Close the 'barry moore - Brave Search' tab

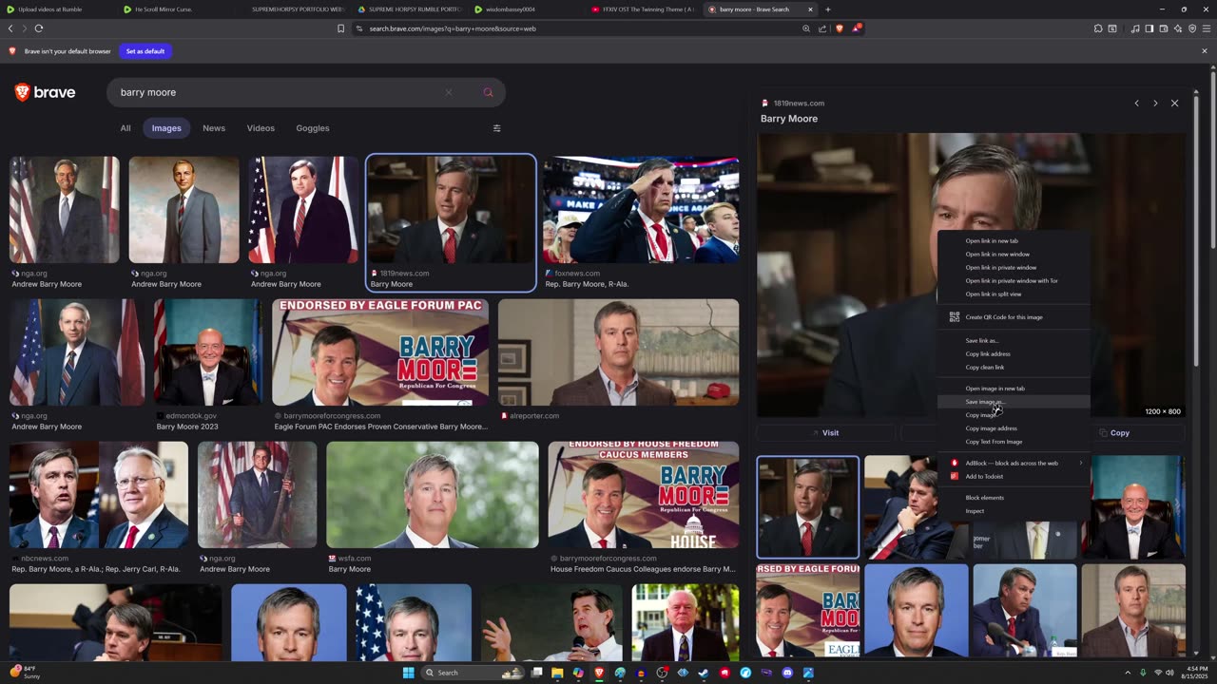tap(810, 9)
